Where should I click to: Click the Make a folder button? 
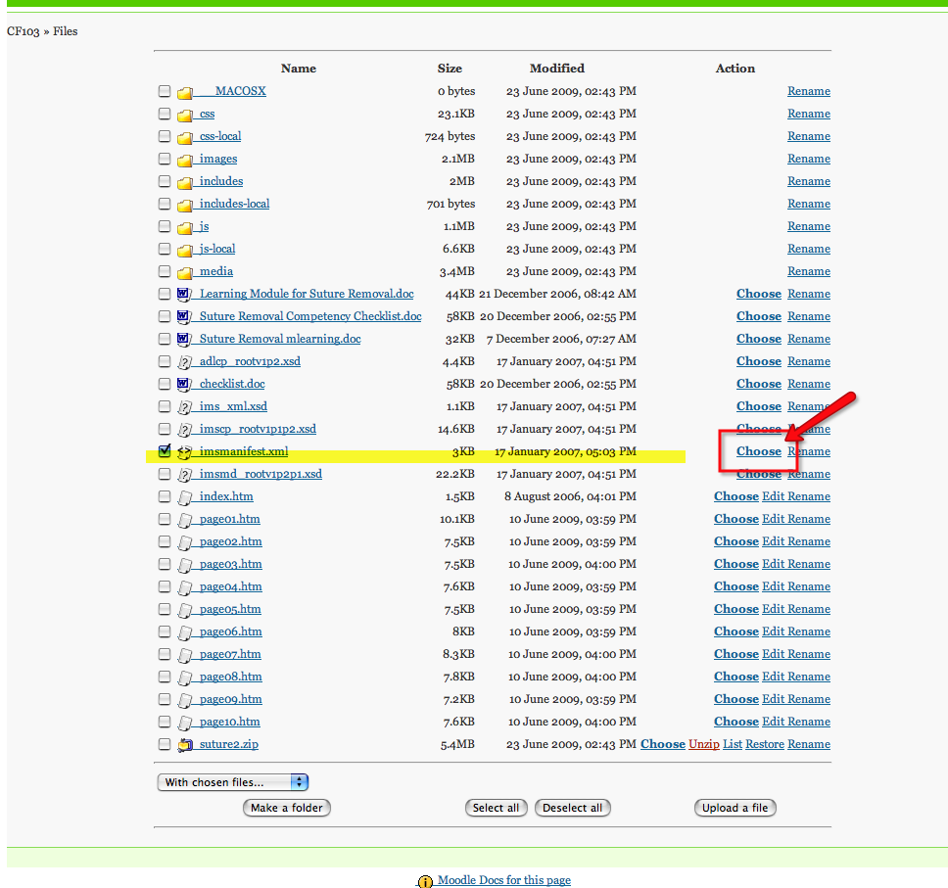click(287, 808)
